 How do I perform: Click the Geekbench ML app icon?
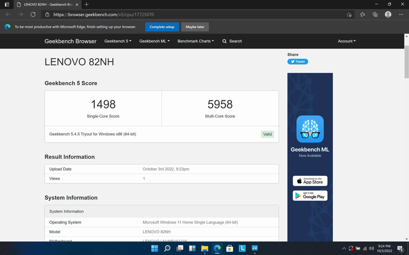(x=310, y=129)
